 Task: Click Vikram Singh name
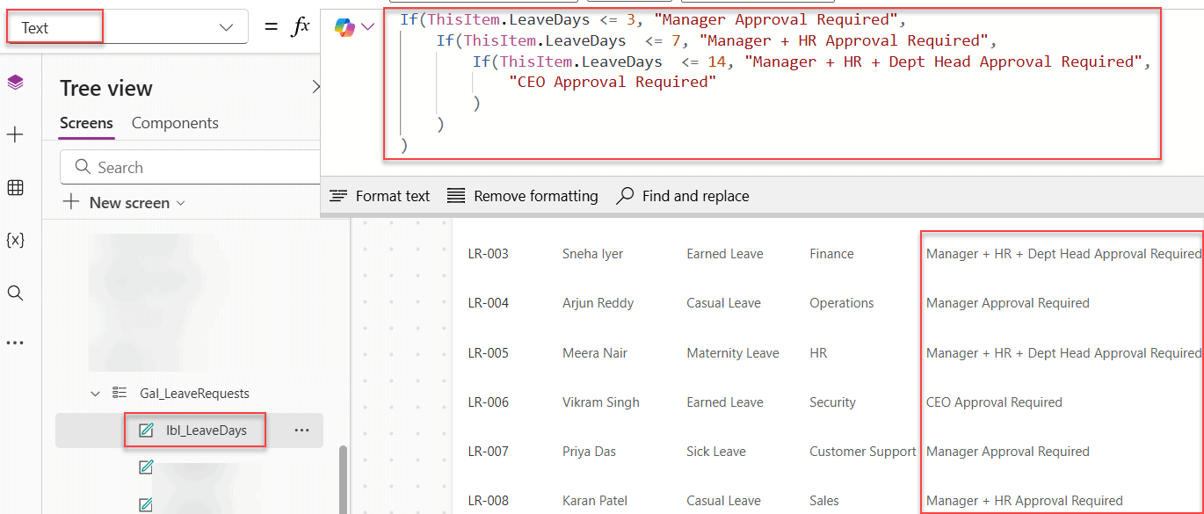click(x=601, y=402)
